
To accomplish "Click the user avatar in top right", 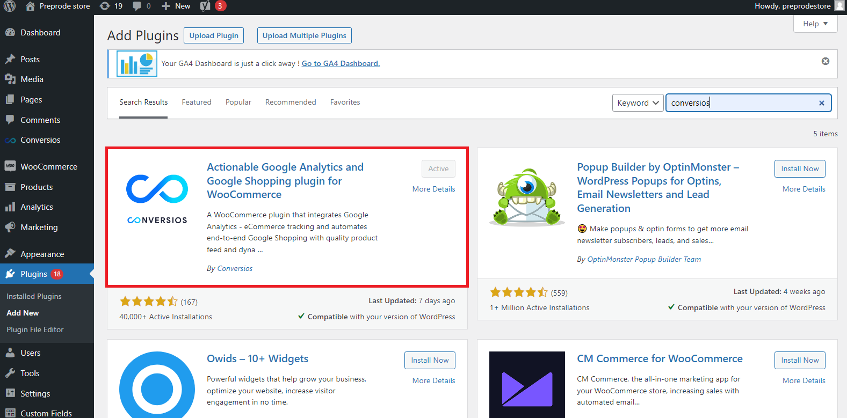I will pos(839,6).
